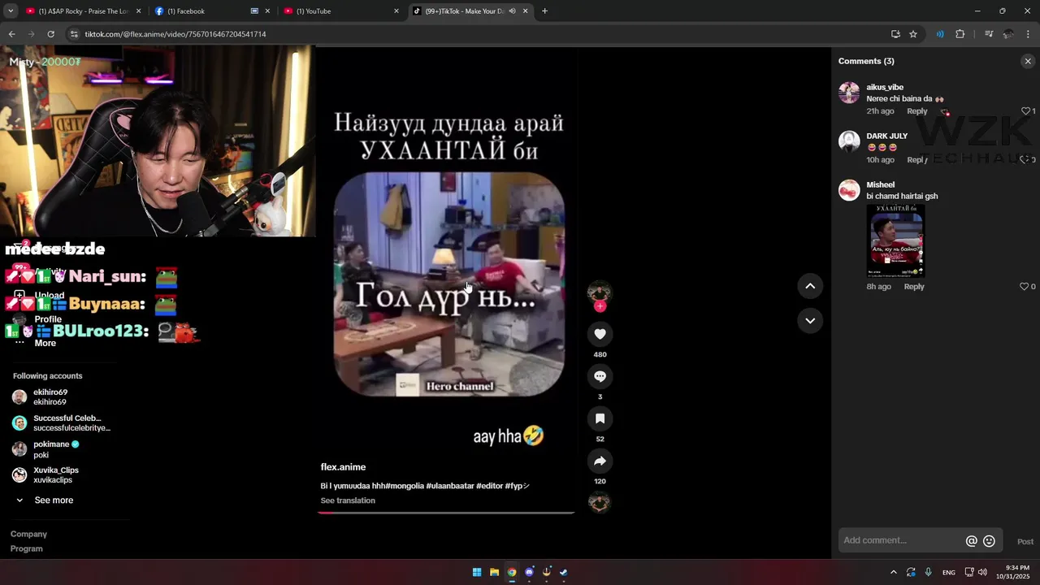Like Misheel's comment
Image resolution: width=1040 pixels, height=585 pixels.
pos(1024,287)
